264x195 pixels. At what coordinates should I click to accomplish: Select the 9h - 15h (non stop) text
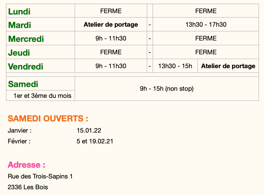tap(167, 89)
